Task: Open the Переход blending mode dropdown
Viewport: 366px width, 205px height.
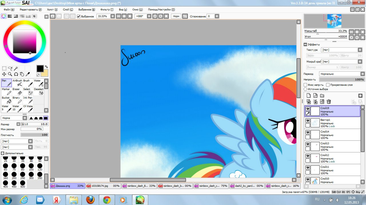Action: (342, 74)
